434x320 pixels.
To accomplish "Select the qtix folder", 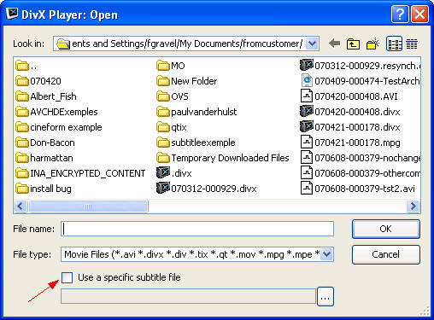I will pyautogui.click(x=172, y=127).
